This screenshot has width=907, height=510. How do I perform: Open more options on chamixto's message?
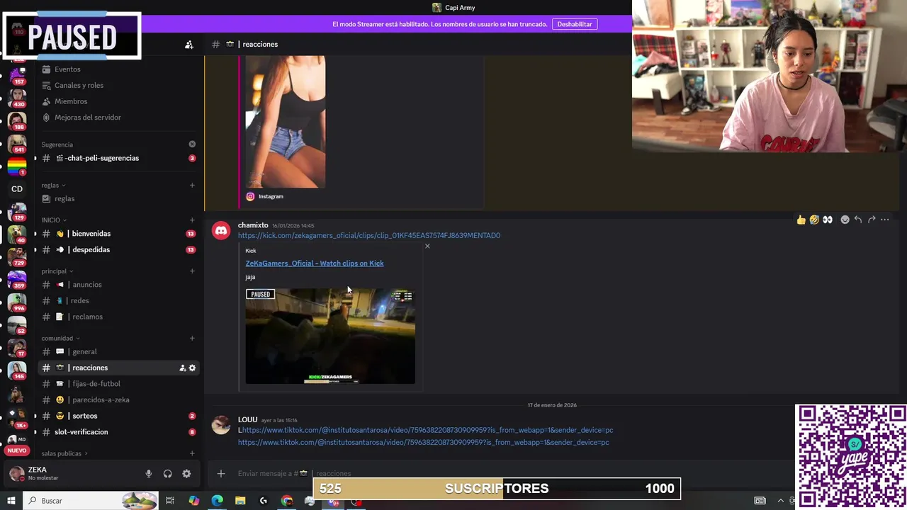tap(885, 220)
